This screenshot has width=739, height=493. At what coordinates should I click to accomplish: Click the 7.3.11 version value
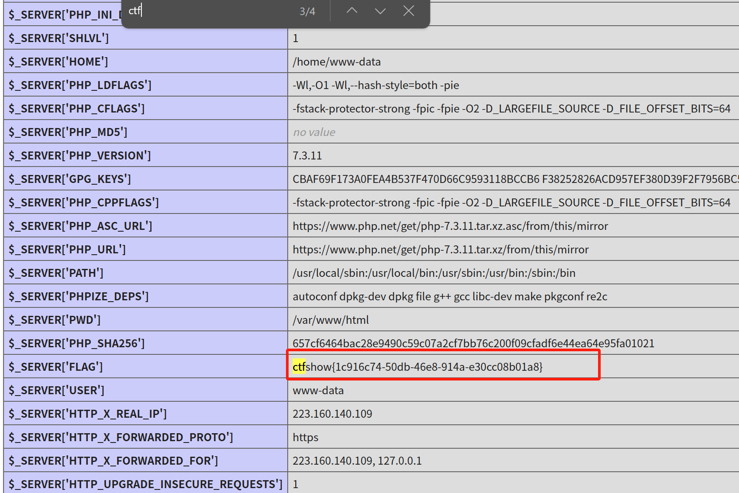point(307,155)
